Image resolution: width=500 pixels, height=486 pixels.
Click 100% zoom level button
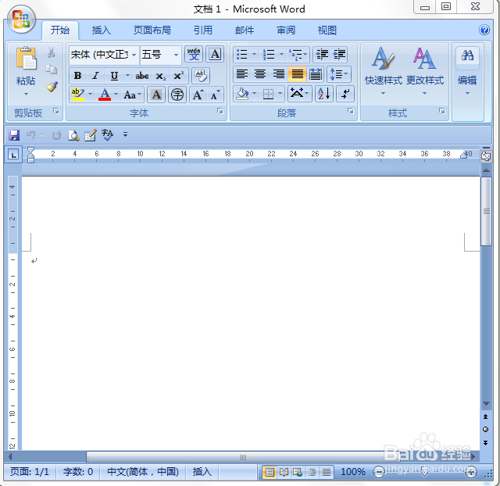coord(353,472)
